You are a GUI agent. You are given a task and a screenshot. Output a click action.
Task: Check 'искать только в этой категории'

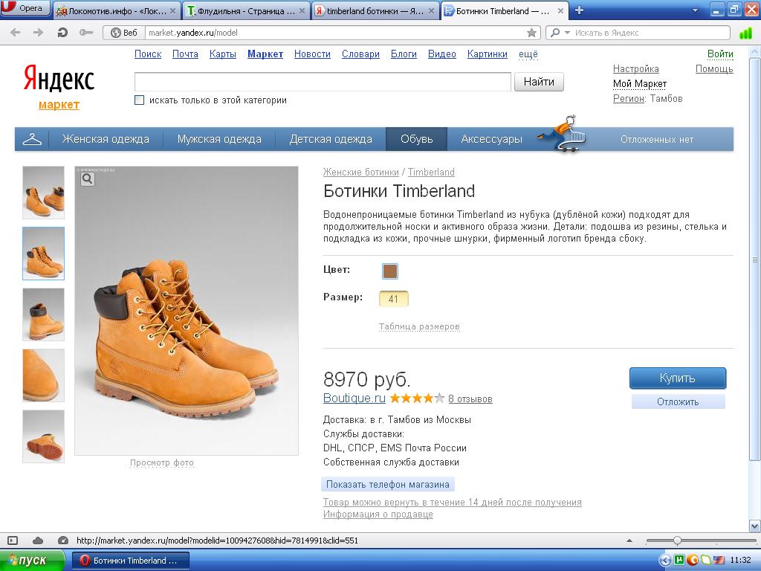(x=139, y=100)
